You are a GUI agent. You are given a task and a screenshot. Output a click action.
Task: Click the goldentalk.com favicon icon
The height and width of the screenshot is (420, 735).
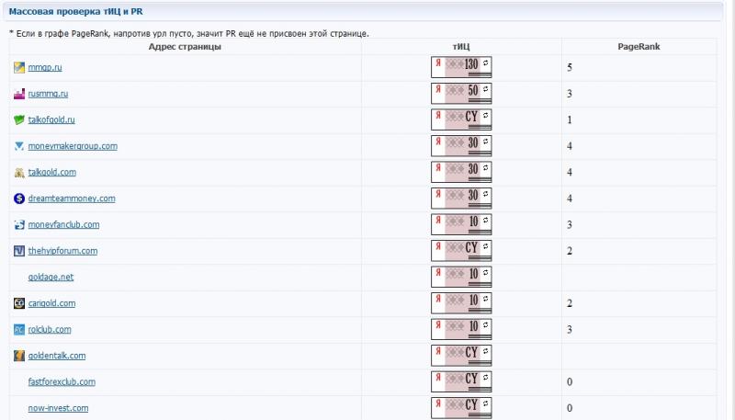pyautogui.click(x=19, y=356)
